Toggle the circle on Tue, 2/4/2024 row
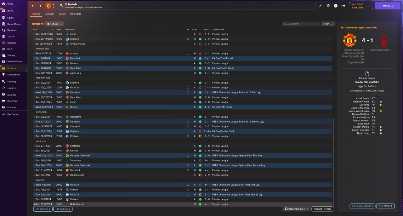The image size is (403, 216). [34, 146]
